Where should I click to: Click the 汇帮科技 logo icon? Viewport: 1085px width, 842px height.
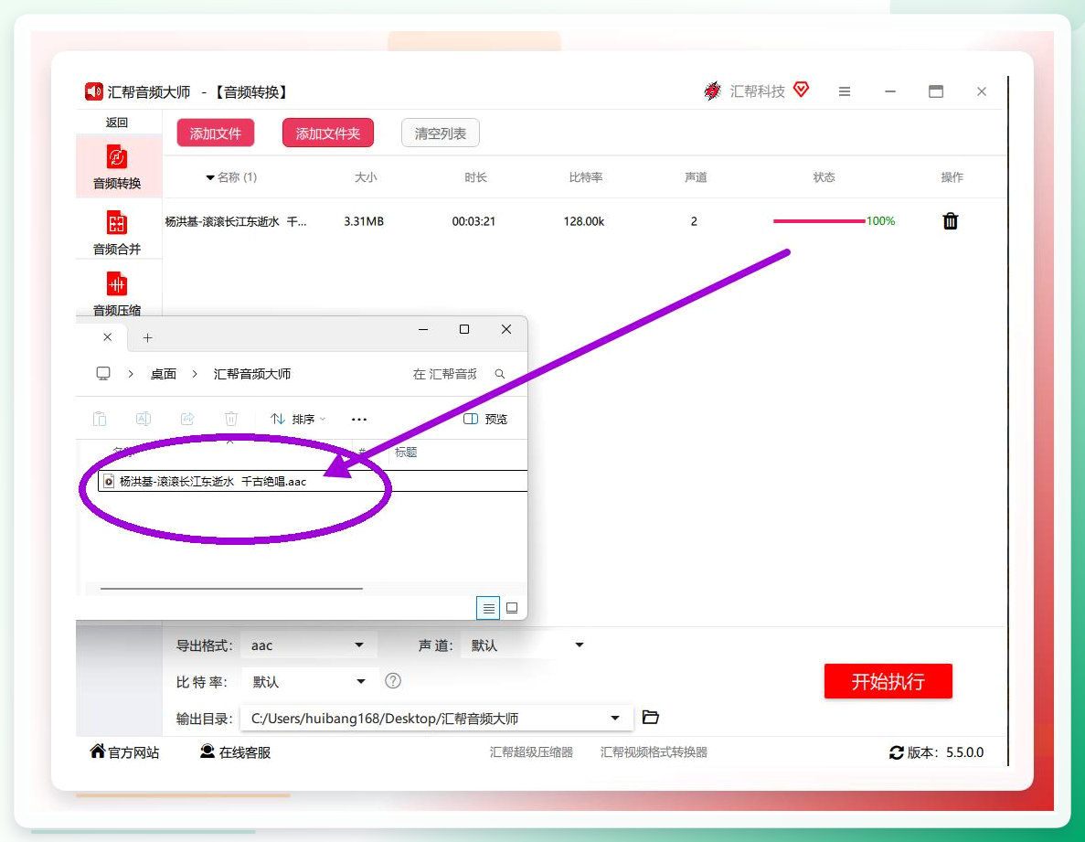(x=712, y=91)
